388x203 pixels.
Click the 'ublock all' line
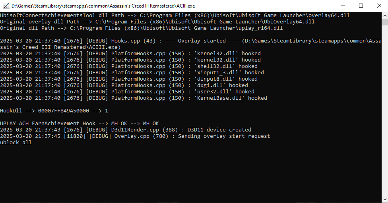coord(16,143)
